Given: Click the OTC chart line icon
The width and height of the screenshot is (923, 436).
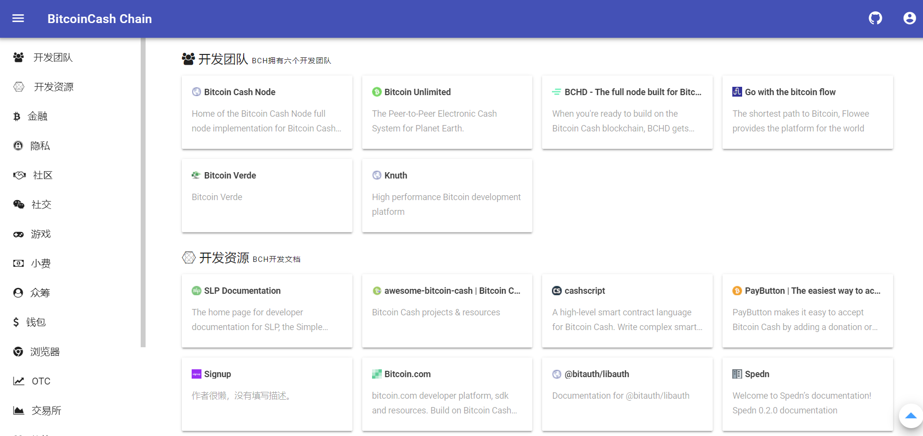Looking at the screenshot, I should [x=19, y=381].
